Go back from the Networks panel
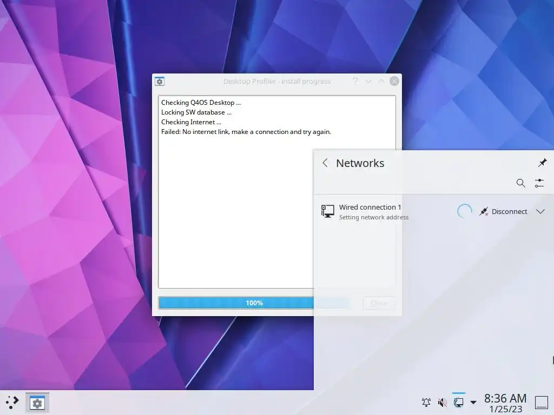The height and width of the screenshot is (415, 554). tap(325, 163)
